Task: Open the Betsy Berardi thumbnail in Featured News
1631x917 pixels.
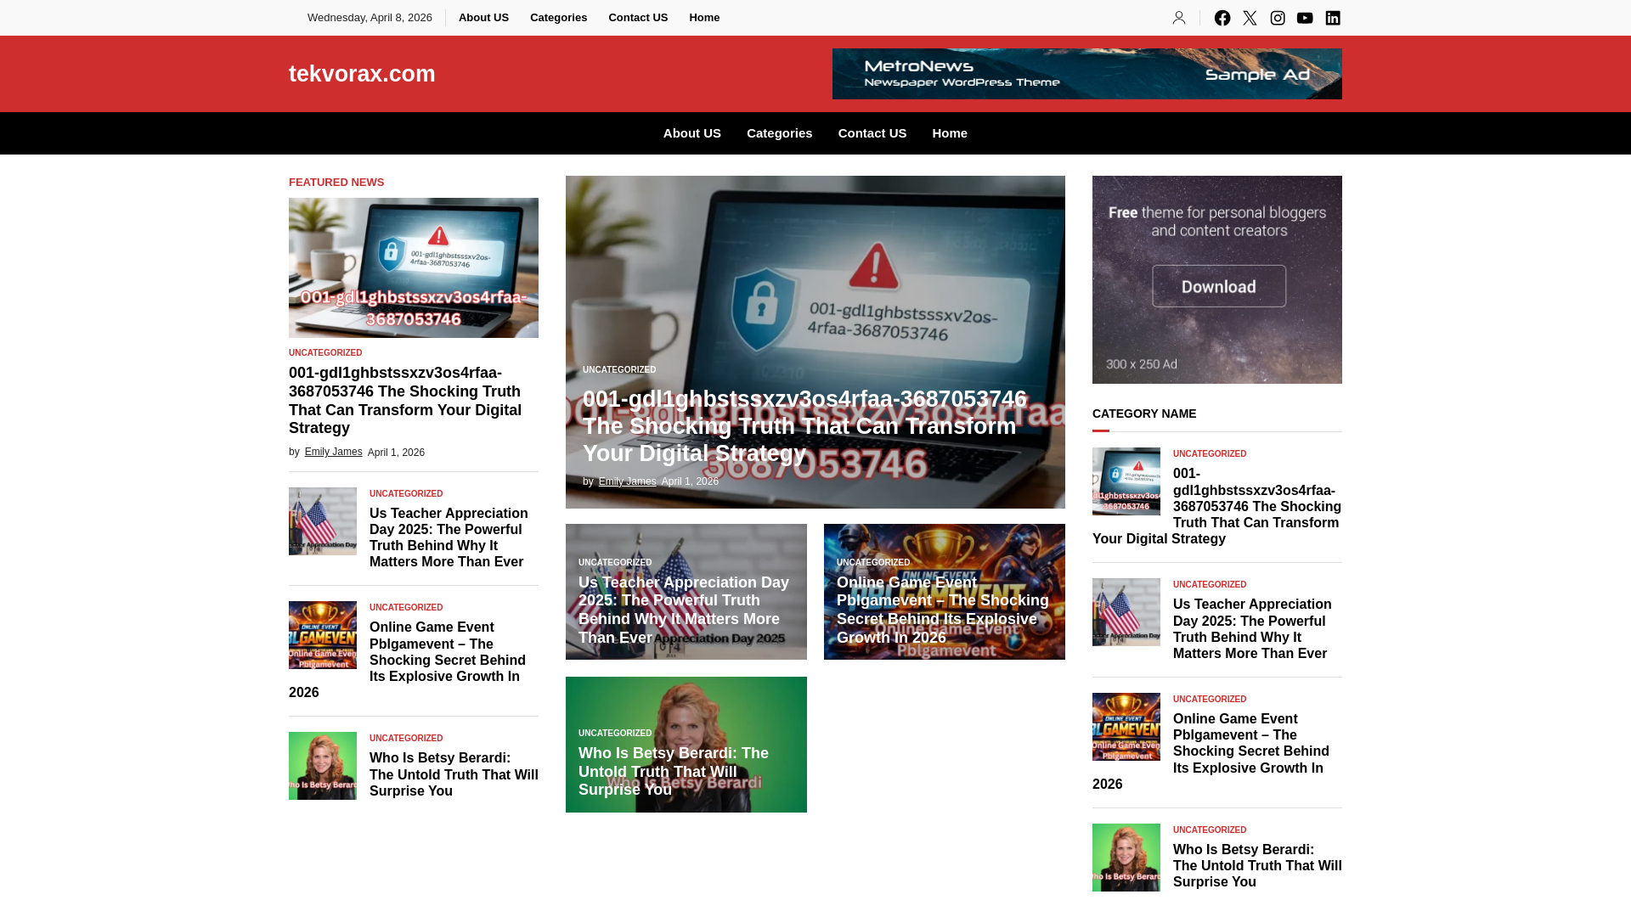Action: [x=323, y=766]
